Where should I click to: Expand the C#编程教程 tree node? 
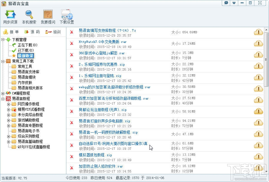point(3,94)
